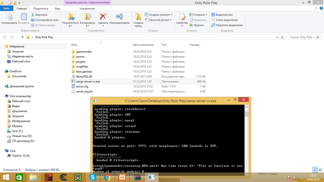Screen dimensions: 324x182
Task: Open Новый том (D:) in navigation pane
Action: (x=22, y=136)
